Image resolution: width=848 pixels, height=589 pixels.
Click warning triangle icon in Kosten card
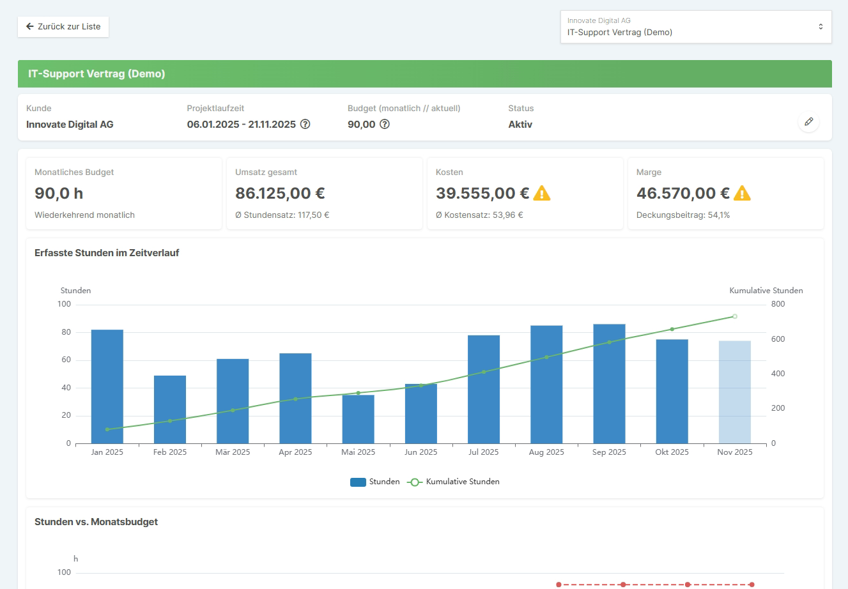(542, 193)
